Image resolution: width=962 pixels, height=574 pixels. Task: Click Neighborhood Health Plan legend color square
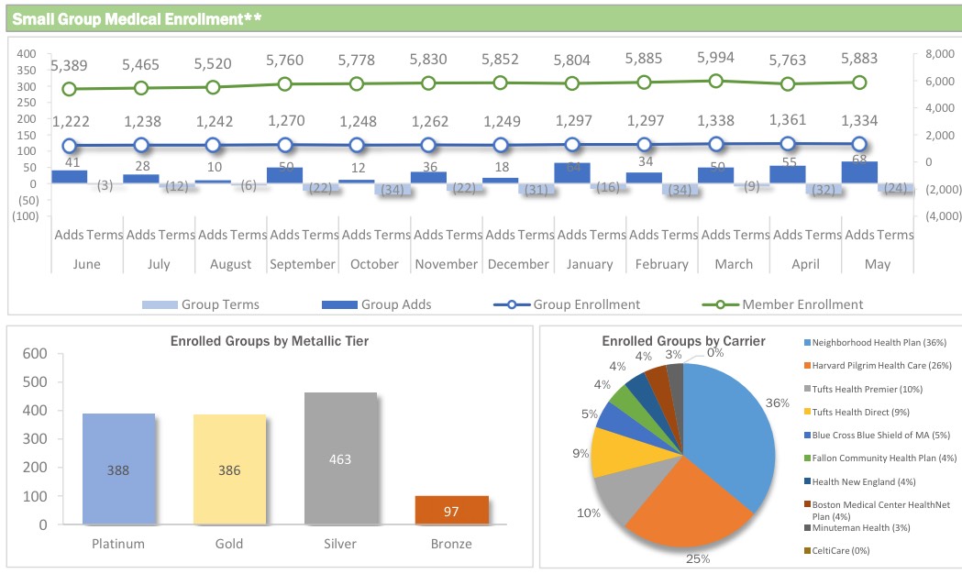tap(806, 343)
